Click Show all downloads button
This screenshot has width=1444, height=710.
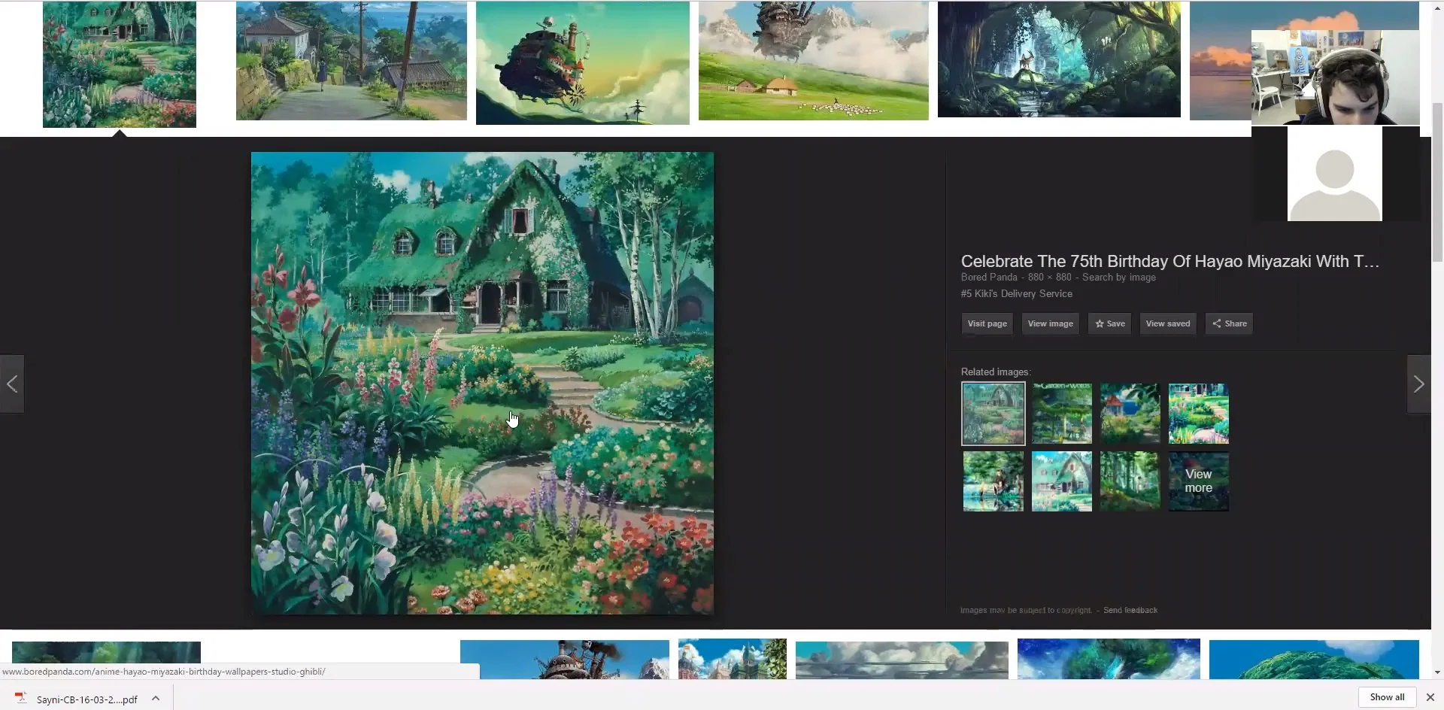1387,697
